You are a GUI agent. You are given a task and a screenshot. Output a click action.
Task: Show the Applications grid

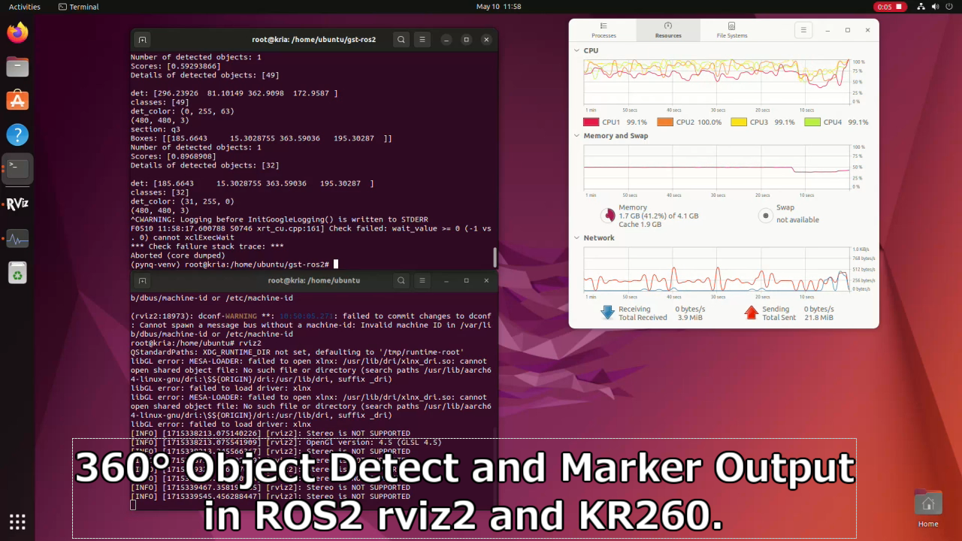(17, 521)
